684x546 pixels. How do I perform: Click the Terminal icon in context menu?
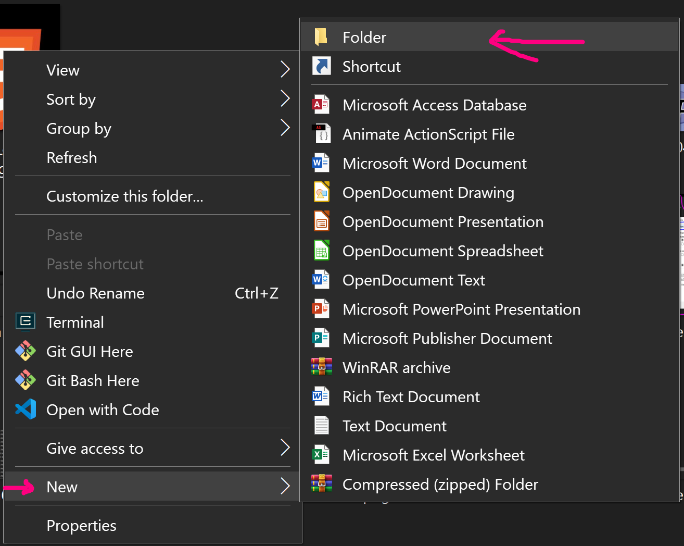[x=25, y=322]
